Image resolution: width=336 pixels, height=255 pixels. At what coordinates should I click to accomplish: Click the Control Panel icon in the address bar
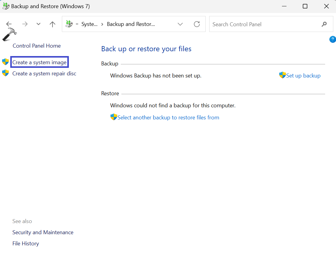pyautogui.click(x=69, y=24)
